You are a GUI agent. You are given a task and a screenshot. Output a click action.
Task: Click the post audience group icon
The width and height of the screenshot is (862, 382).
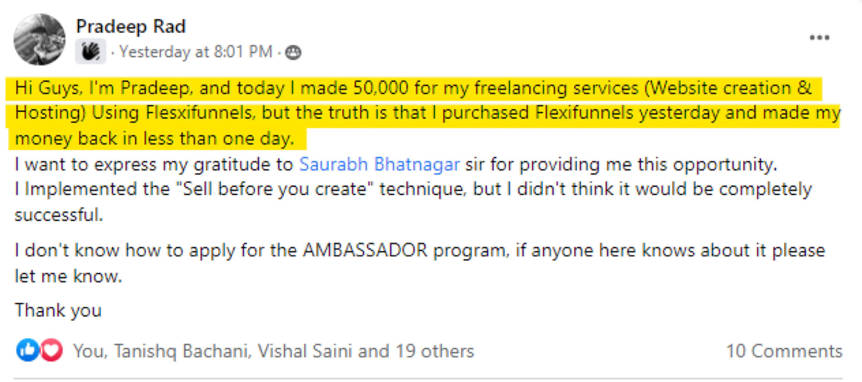click(293, 52)
